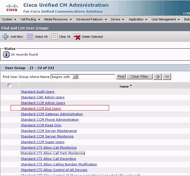This screenshot has width=190, height=176.
Task: Open the Advanced Features menu
Action: (x=91, y=19)
